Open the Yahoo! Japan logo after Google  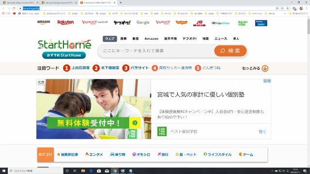(x=163, y=23)
